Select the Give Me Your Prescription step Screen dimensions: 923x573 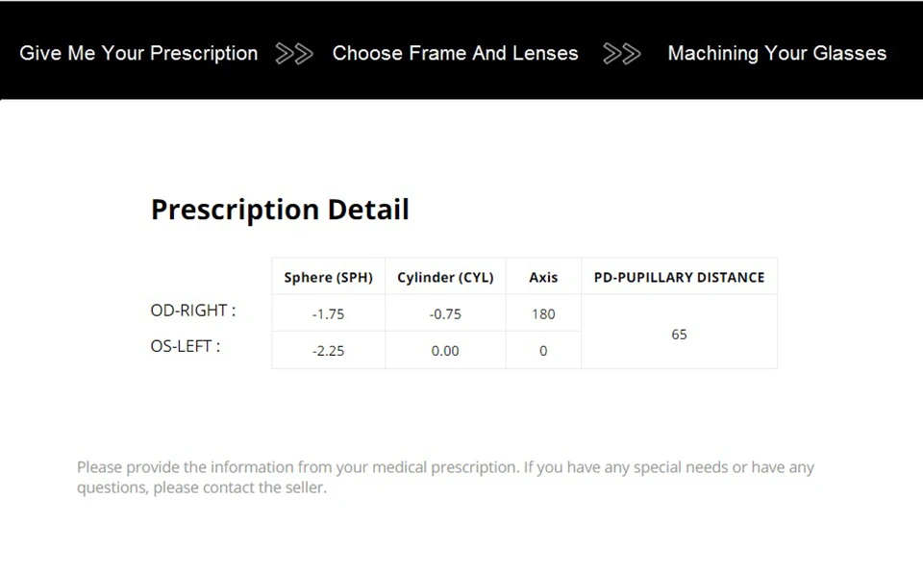tap(138, 54)
